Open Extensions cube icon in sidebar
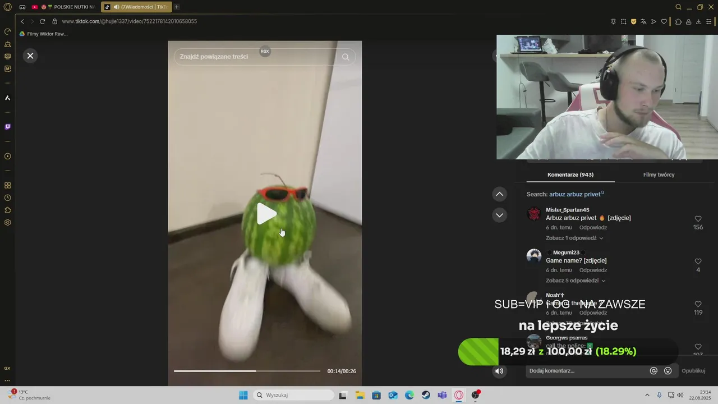The width and height of the screenshot is (718, 404). pyautogui.click(x=8, y=210)
